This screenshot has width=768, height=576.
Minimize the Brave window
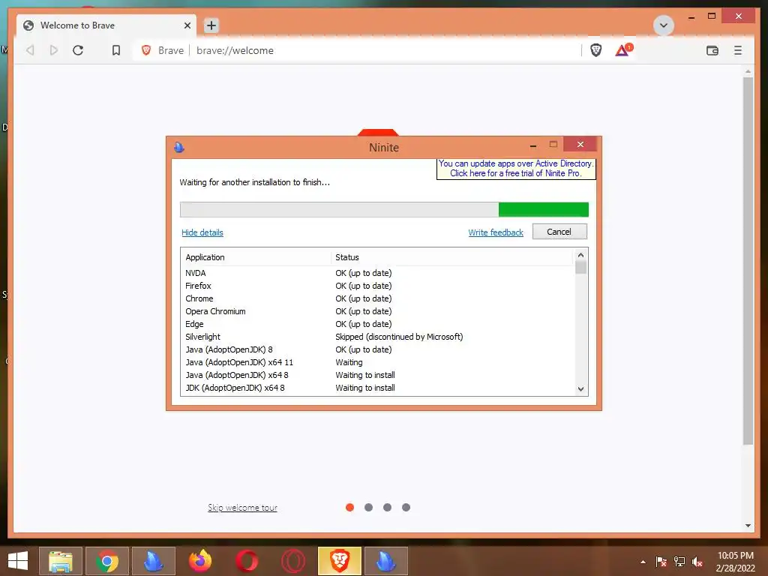691,16
